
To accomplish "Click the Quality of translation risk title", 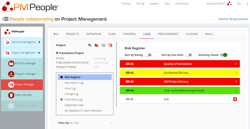I will point(178,64).
